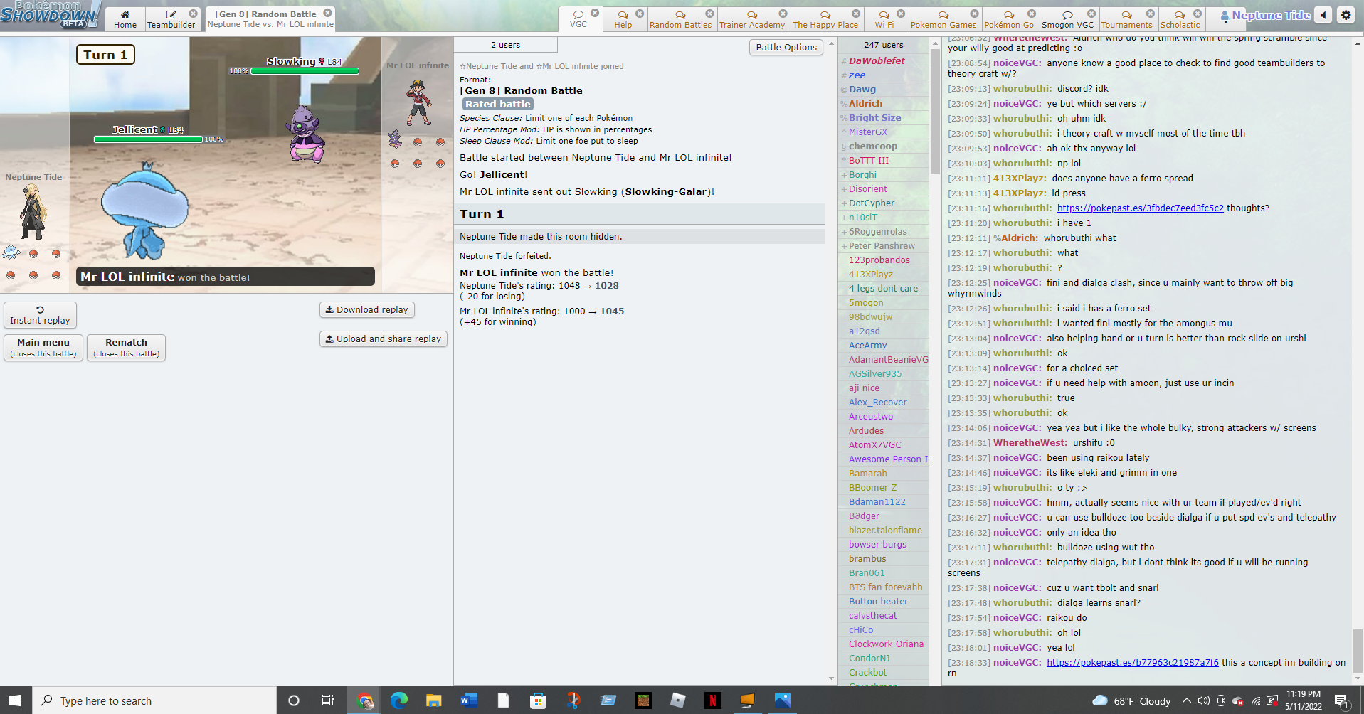This screenshot has width=1364, height=714.
Task: Open Neptune Tide username menu
Action: point(1264,15)
